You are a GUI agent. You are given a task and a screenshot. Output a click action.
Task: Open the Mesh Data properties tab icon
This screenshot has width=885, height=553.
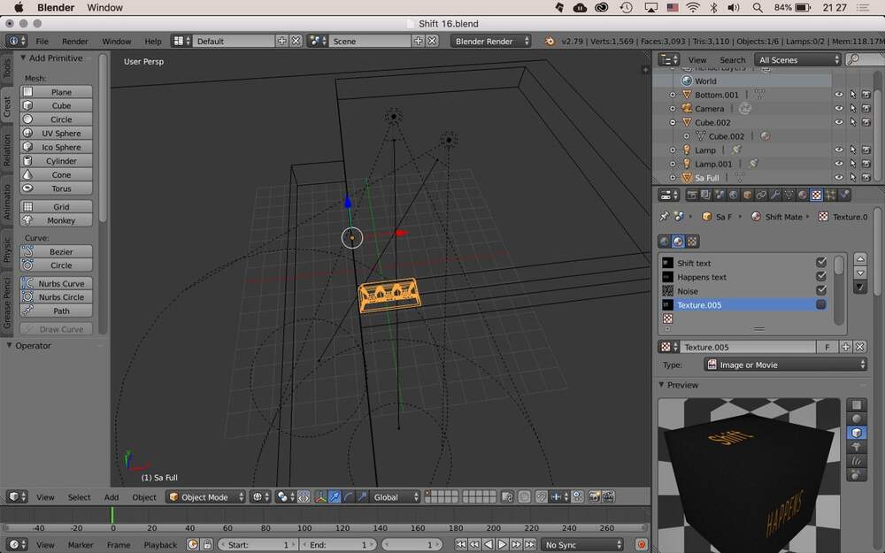pos(789,196)
